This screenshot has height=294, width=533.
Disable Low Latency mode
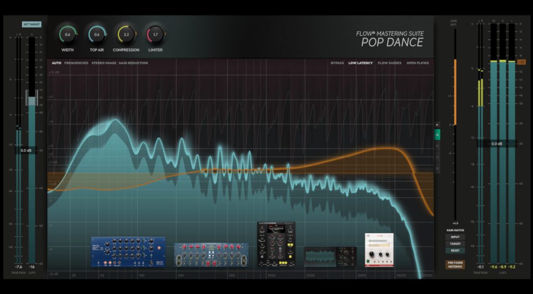(x=361, y=63)
